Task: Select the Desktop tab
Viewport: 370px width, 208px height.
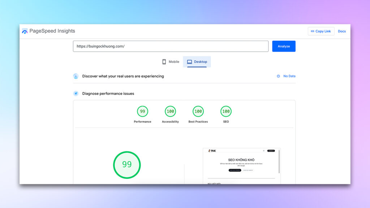Action: [197, 62]
